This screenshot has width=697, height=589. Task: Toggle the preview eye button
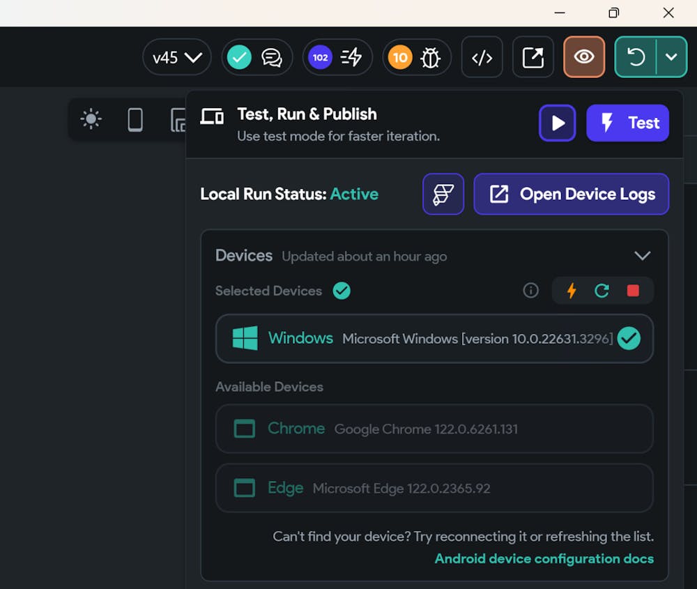(584, 57)
